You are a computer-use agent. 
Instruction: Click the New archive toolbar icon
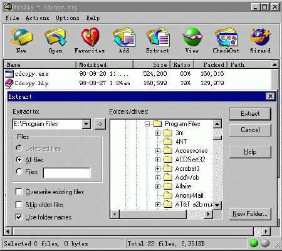click(x=21, y=40)
